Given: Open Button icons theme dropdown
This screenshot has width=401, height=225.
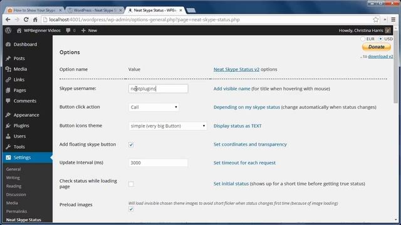Looking at the screenshot, I should click(x=167, y=126).
